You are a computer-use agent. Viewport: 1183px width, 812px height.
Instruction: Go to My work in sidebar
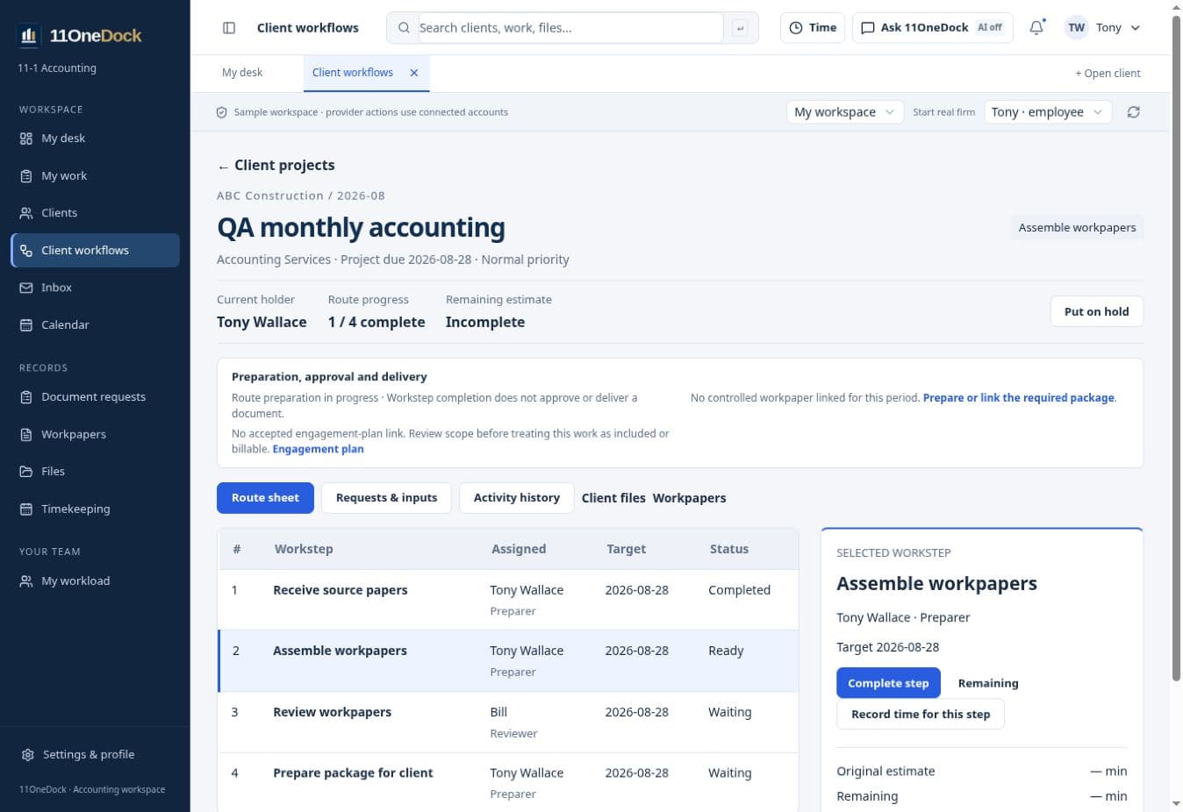[x=95, y=175]
